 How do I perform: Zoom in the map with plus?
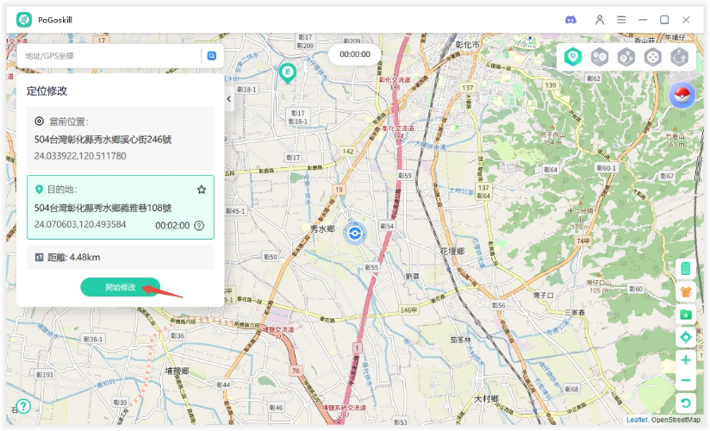(x=685, y=359)
